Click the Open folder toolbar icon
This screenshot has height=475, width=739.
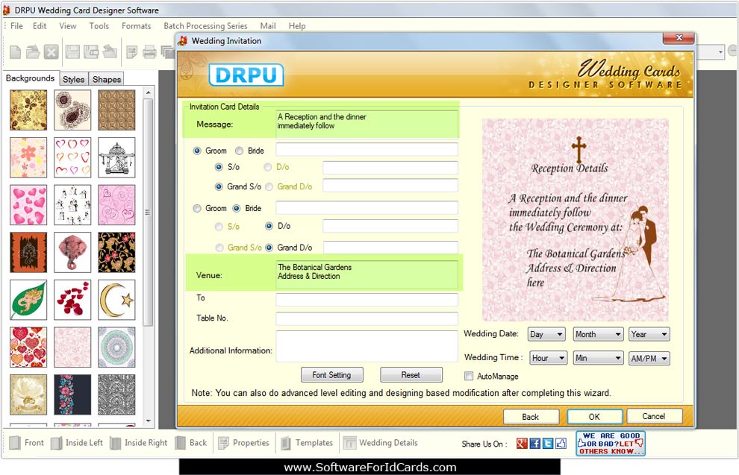33,51
